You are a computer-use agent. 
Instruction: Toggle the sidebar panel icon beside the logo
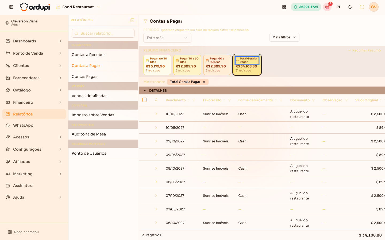tap(11, 7)
